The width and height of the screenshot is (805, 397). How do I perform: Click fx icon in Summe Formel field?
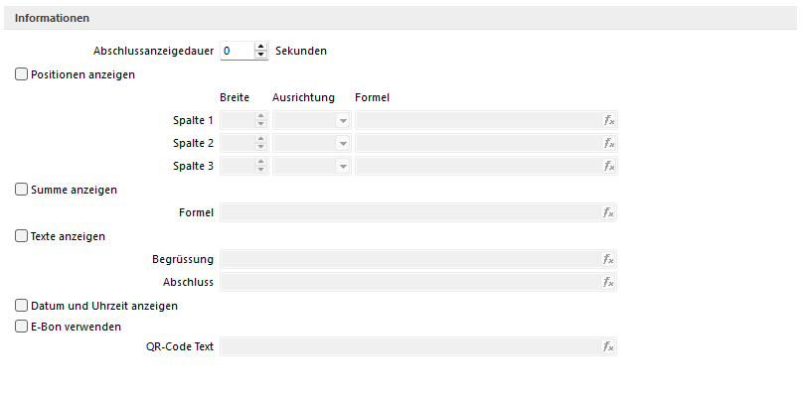click(609, 212)
